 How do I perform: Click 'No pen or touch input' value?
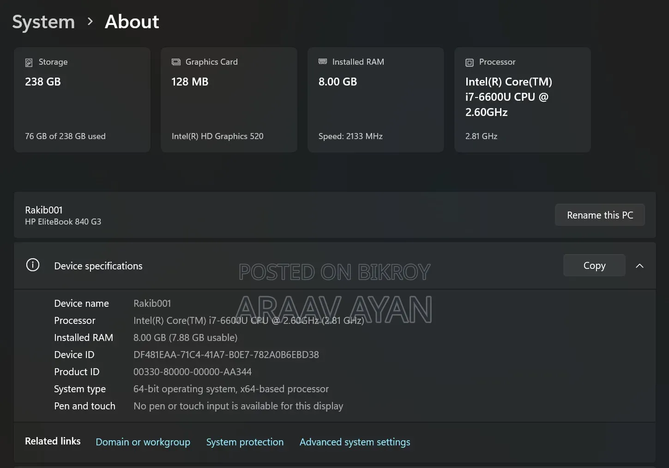click(238, 406)
